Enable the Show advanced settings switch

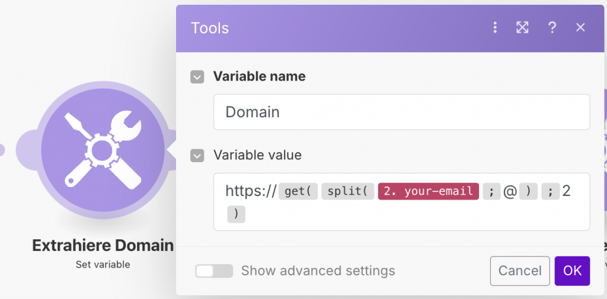[214, 271]
